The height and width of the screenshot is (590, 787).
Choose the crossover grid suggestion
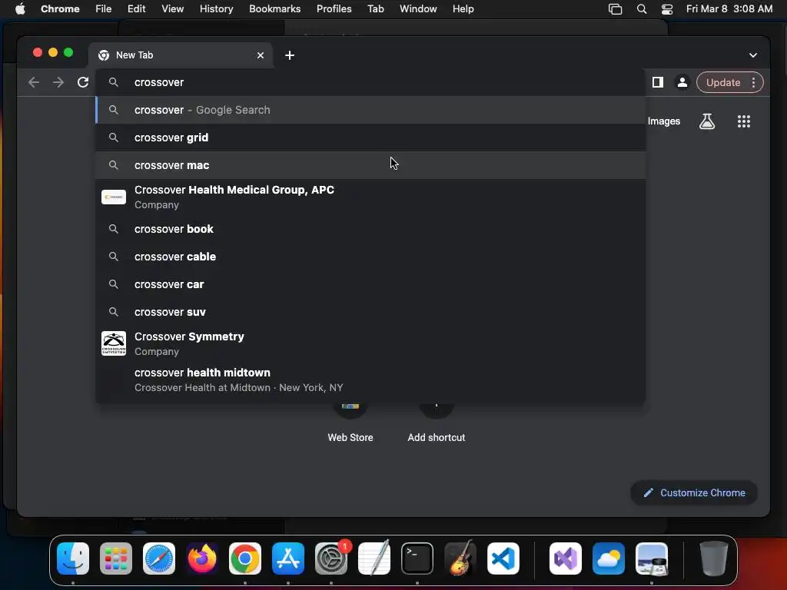(370, 138)
